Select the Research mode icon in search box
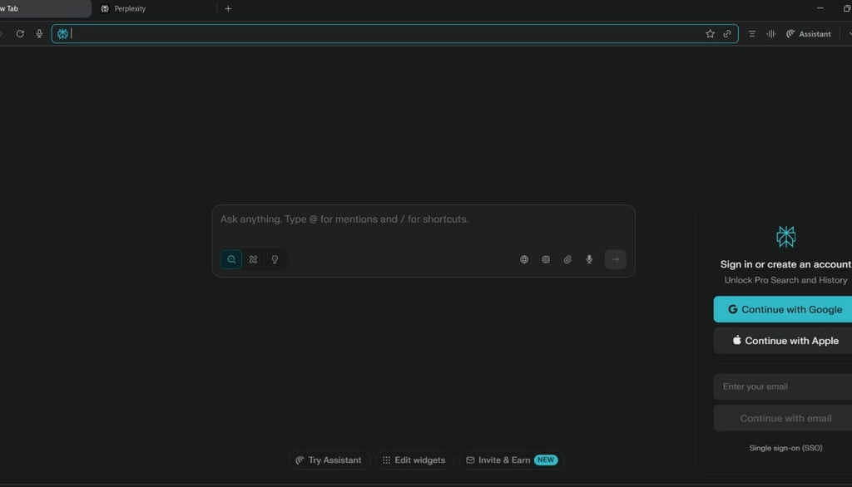This screenshot has width=852, height=487. click(x=253, y=259)
